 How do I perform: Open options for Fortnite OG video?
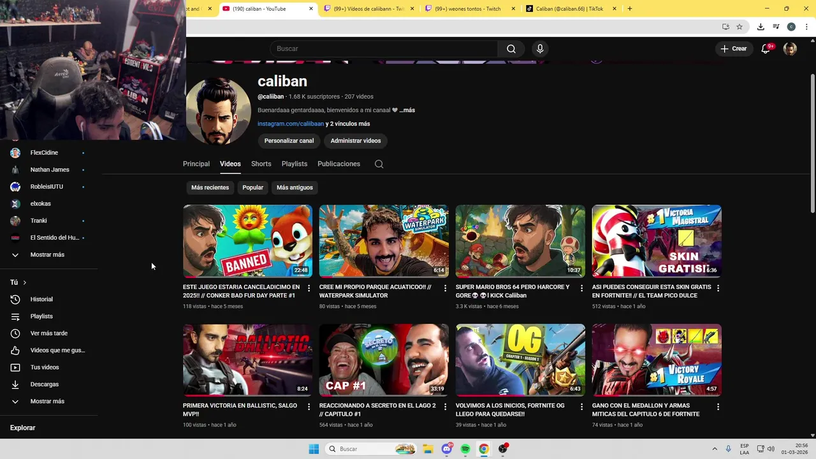(581, 407)
